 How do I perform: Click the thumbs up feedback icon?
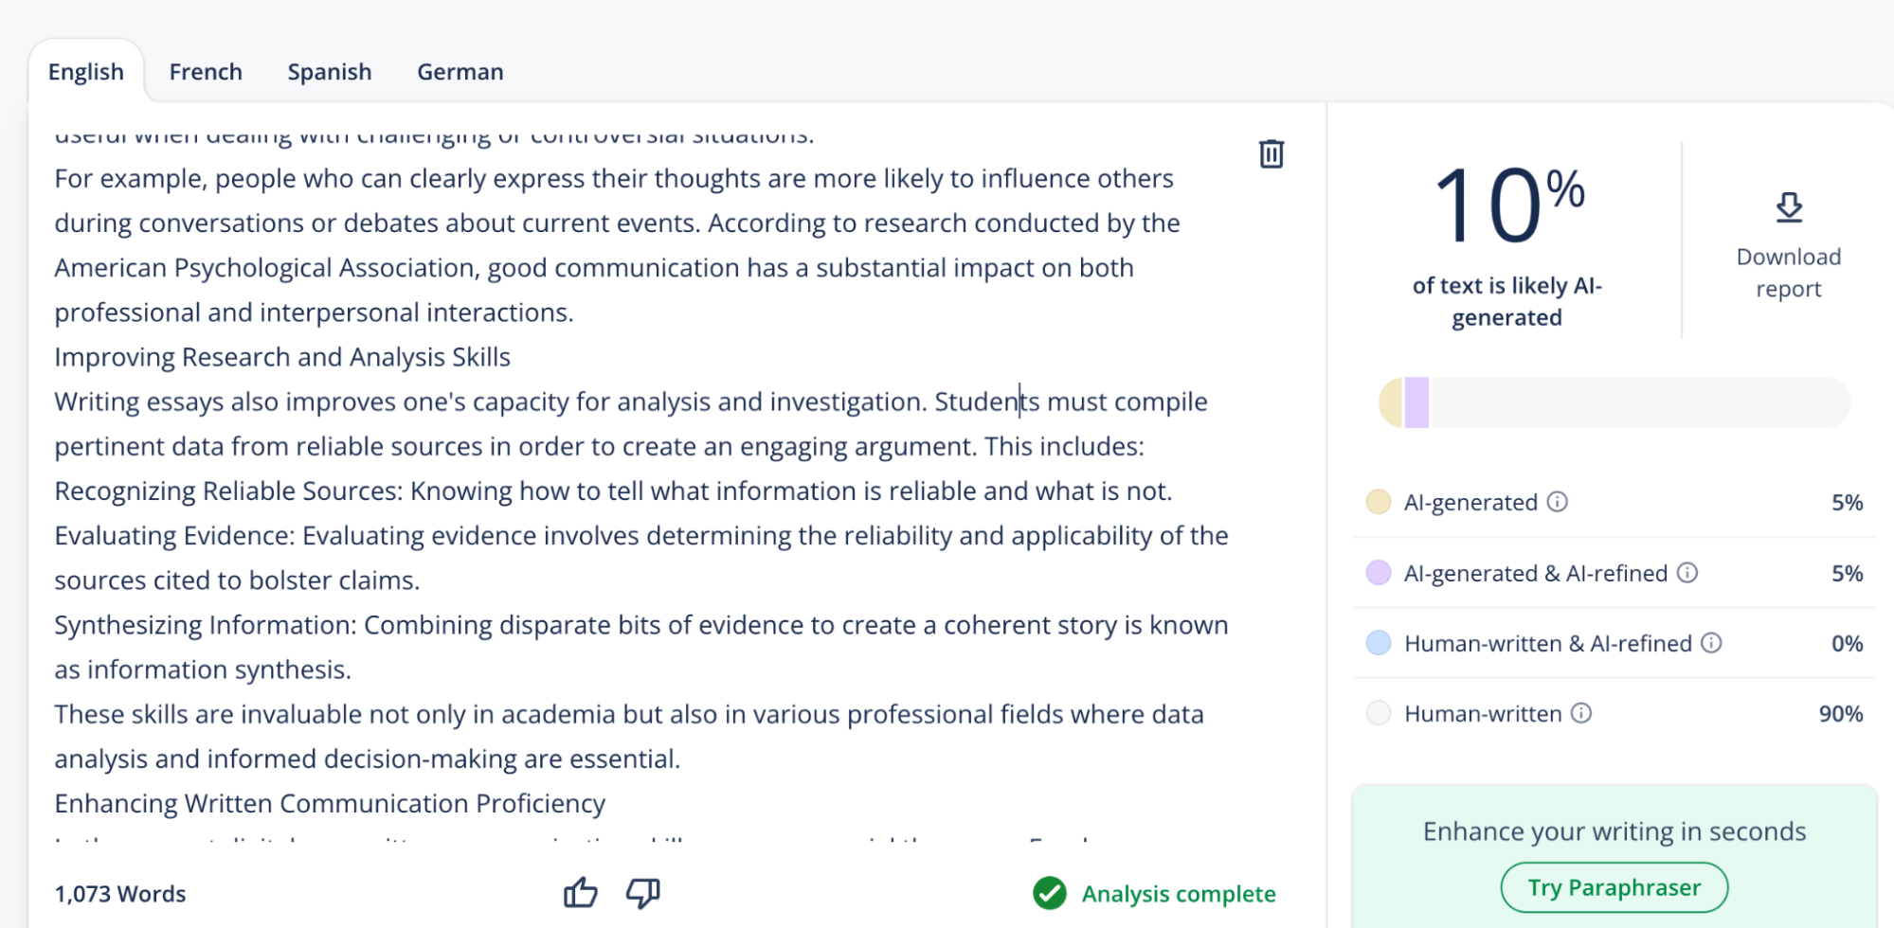(x=580, y=892)
